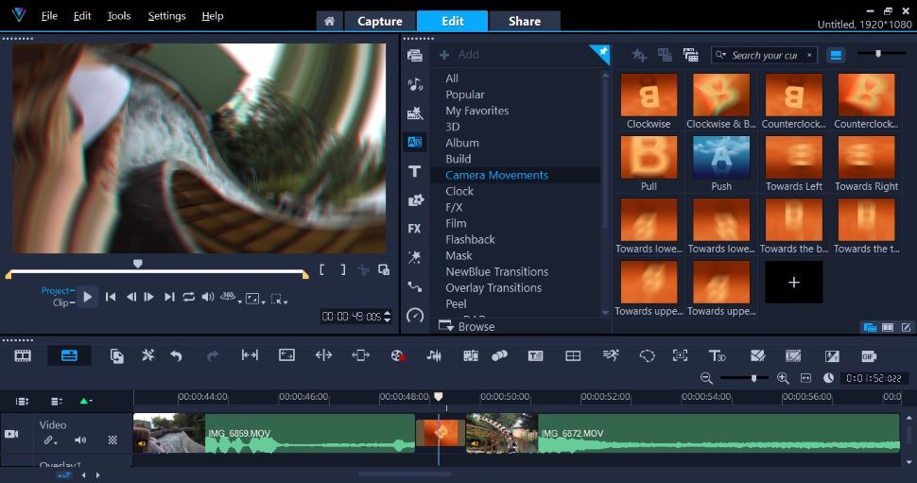This screenshot has width=917, height=483.
Task: Select the Transition library icon
Action: 415,142
